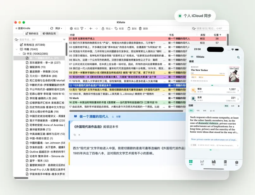The image size is (255, 195).
Task: Open The New Yorker cover thumbnail on phone
Action: pos(234,74)
